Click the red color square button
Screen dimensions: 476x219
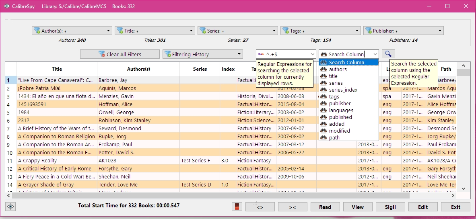click(x=237, y=207)
